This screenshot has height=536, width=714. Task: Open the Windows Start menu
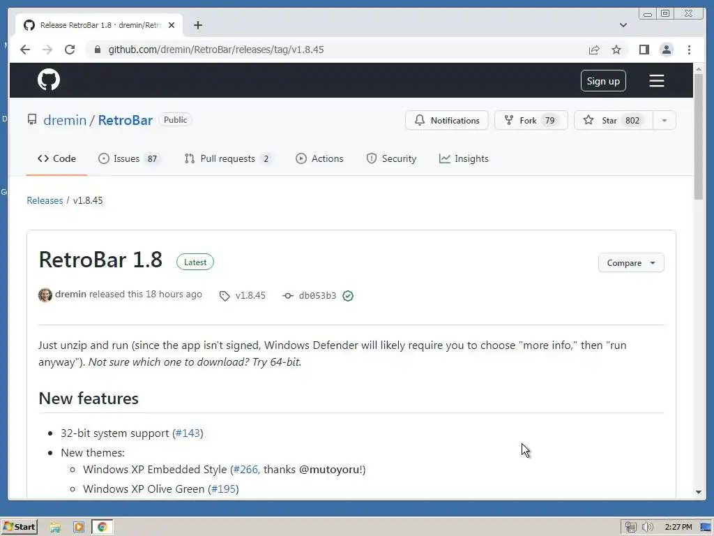pos(19,527)
